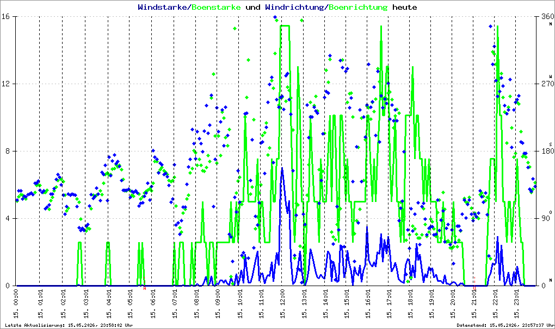Click the '15. 23:01' time axis label
Image resolution: width=555 pixels, height=329 pixels.
pos(516,304)
